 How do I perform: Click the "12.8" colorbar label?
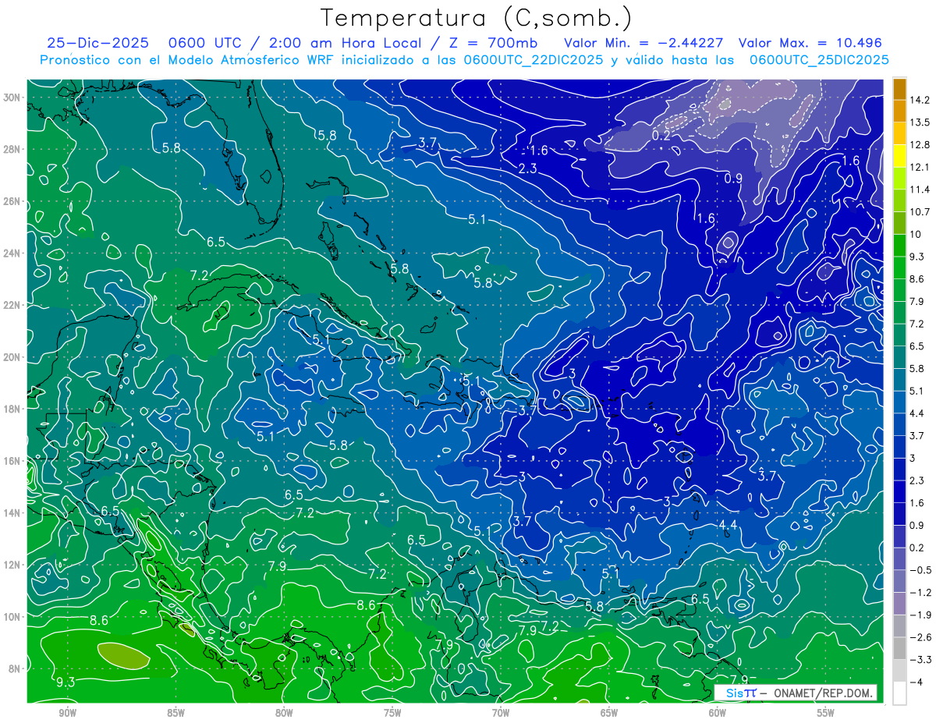[921, 144]
